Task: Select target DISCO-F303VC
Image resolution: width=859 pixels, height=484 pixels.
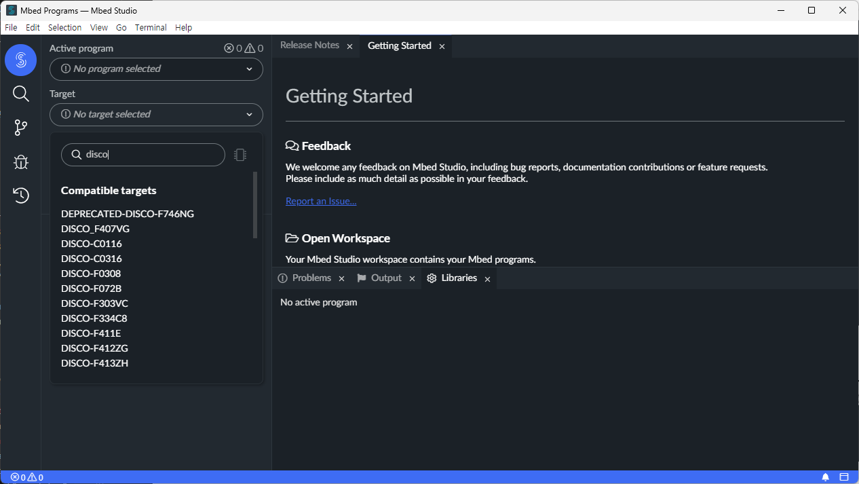Action: tap(94, 303)
